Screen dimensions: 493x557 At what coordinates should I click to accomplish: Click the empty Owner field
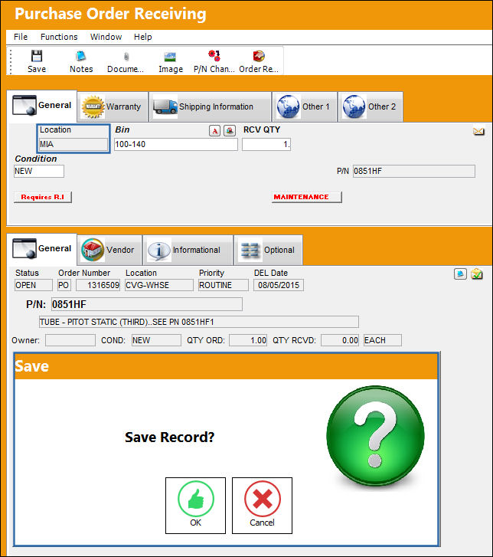pyautogui.click(x=70, y=340)
